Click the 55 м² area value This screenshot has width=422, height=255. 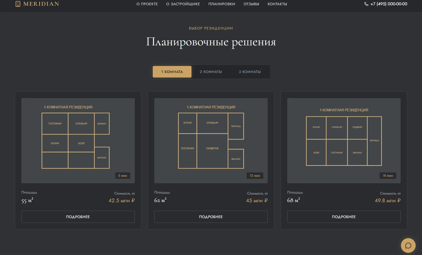point(27,200)
